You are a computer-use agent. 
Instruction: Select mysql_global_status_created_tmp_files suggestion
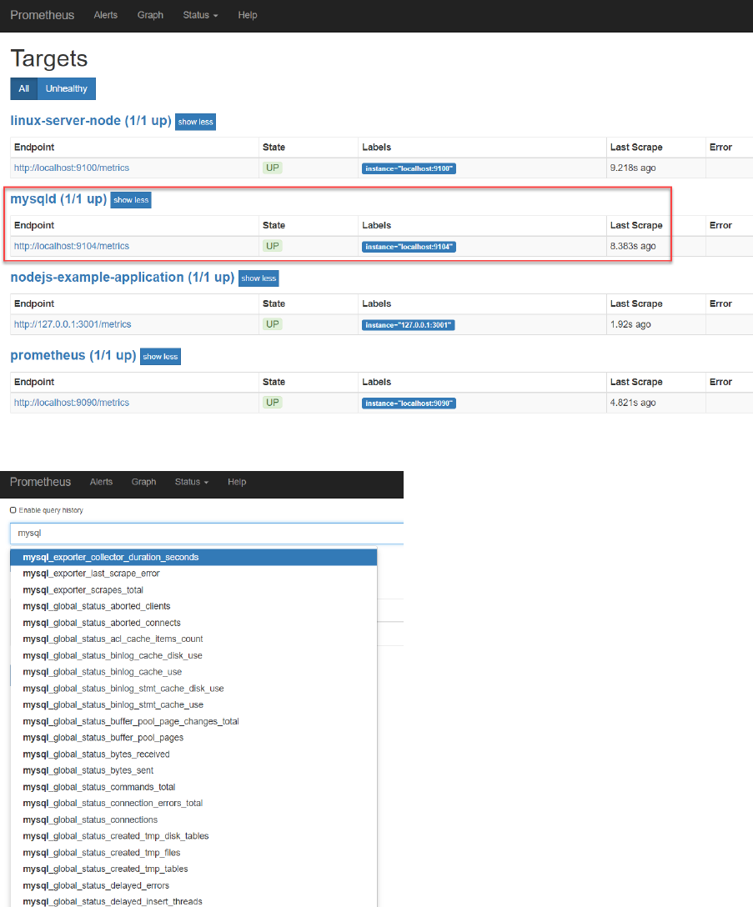click(194, 853)
